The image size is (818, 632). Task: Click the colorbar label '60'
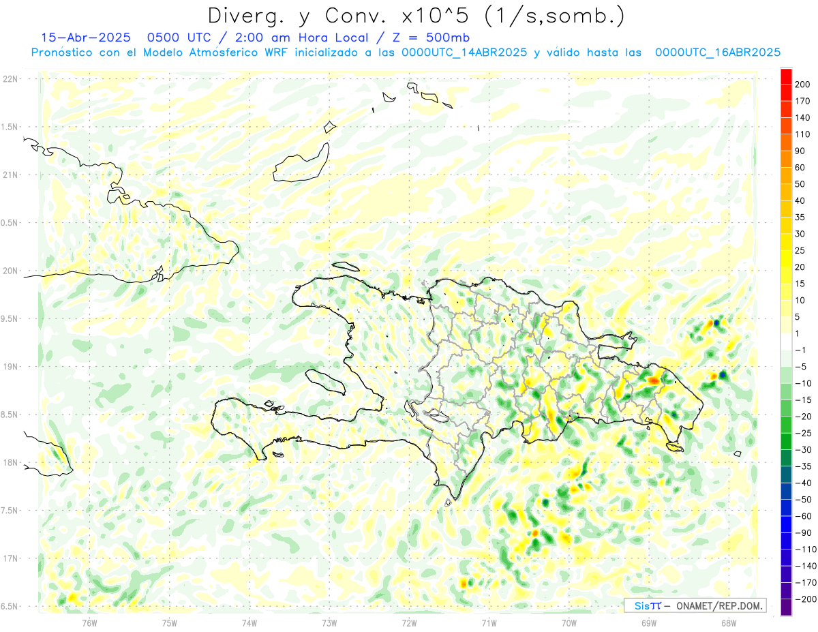[x=801, y=168]
